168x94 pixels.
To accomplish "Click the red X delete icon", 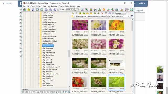I will coord(102,13).
